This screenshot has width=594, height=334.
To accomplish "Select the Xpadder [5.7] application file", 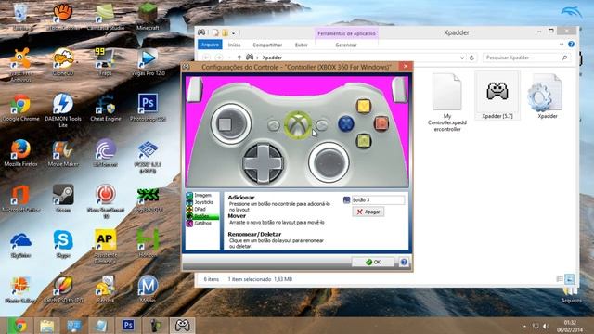I will [497, 96].
